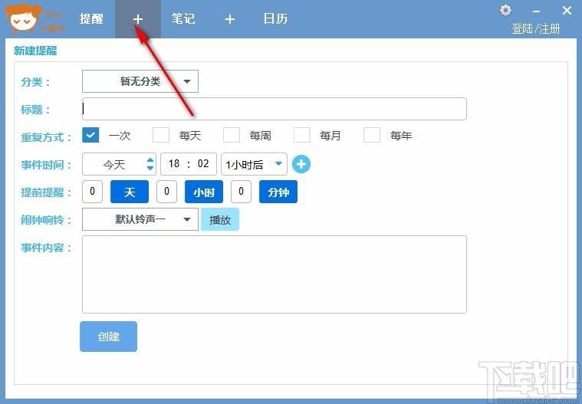The height and width of the screenshot is (404, 582).
Task: Enable 每周 weekly repeat checkbox
Action: tap(232, 136)
